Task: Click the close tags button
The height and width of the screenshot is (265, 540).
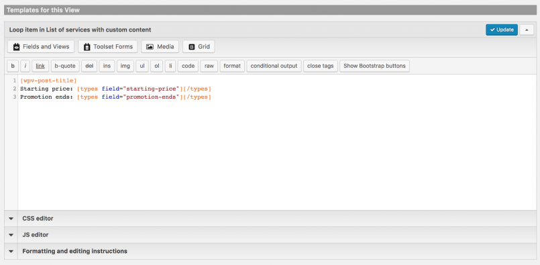Action: [320, 66]
